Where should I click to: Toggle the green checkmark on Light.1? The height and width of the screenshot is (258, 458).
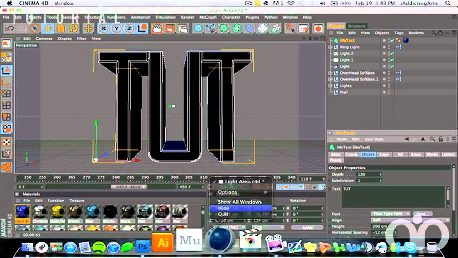392,60
